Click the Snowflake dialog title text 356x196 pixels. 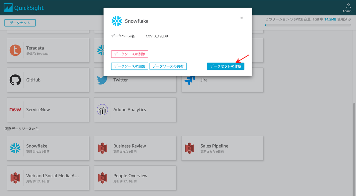click(137, 21)
